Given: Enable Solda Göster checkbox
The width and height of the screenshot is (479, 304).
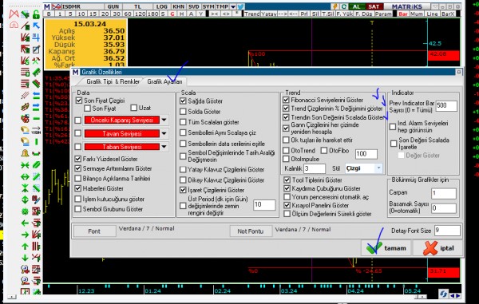Looking at the screenshot, I should (183, 112).
